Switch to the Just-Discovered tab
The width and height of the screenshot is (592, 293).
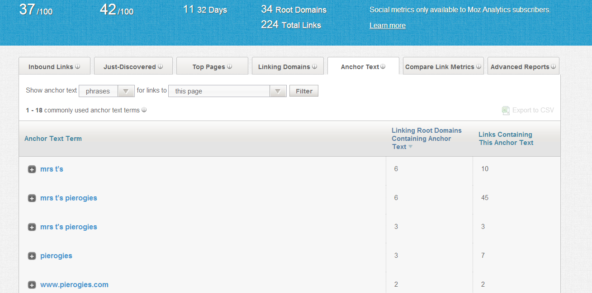pyautogui.click(x=133, y=66)
